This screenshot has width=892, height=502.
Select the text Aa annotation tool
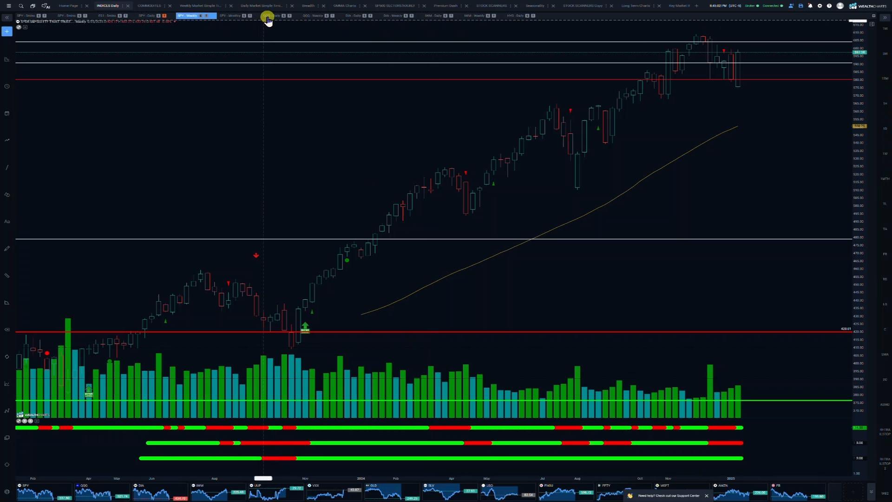coord(7,222)
